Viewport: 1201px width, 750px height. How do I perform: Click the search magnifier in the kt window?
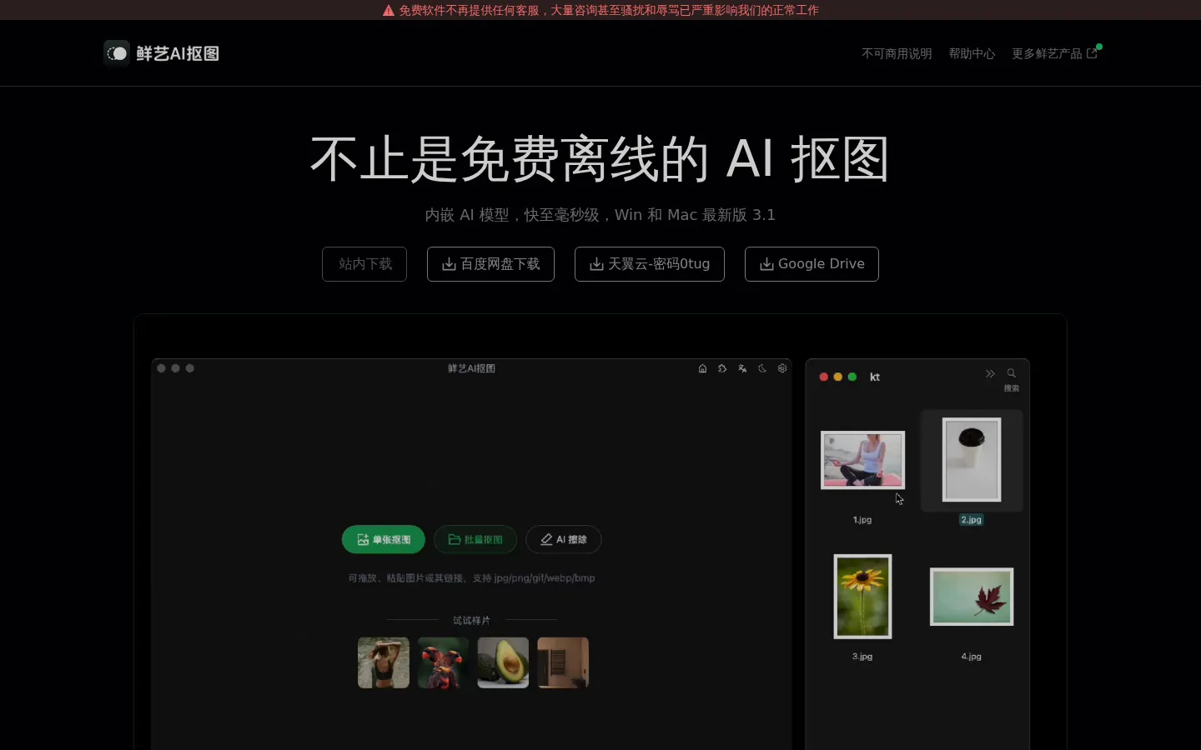1012,374
